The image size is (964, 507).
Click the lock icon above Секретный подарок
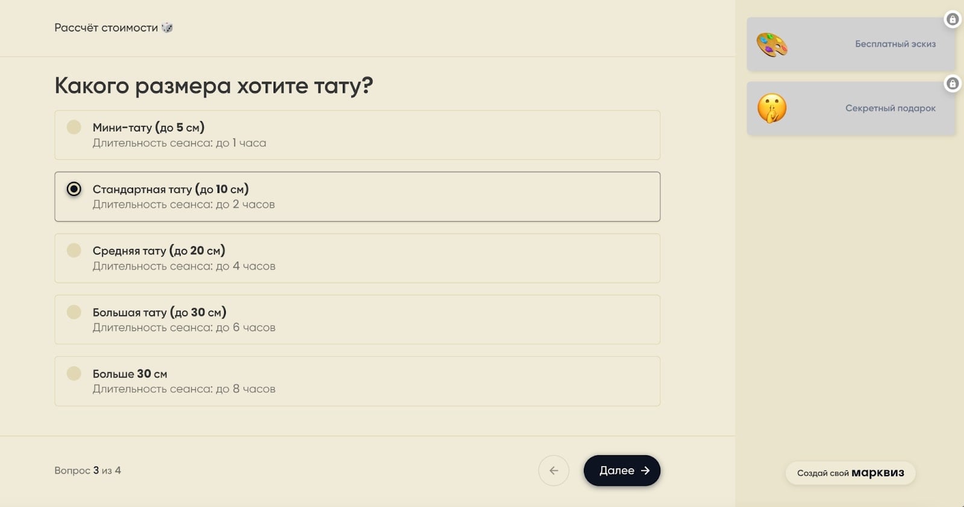(x=953, y=84)
